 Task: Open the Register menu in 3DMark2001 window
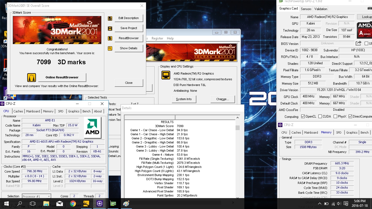coord(157,38)
